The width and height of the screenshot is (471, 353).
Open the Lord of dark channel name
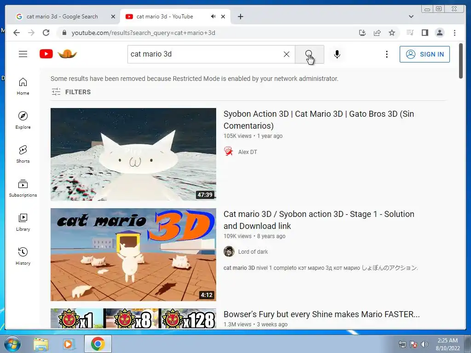point(253,251)
